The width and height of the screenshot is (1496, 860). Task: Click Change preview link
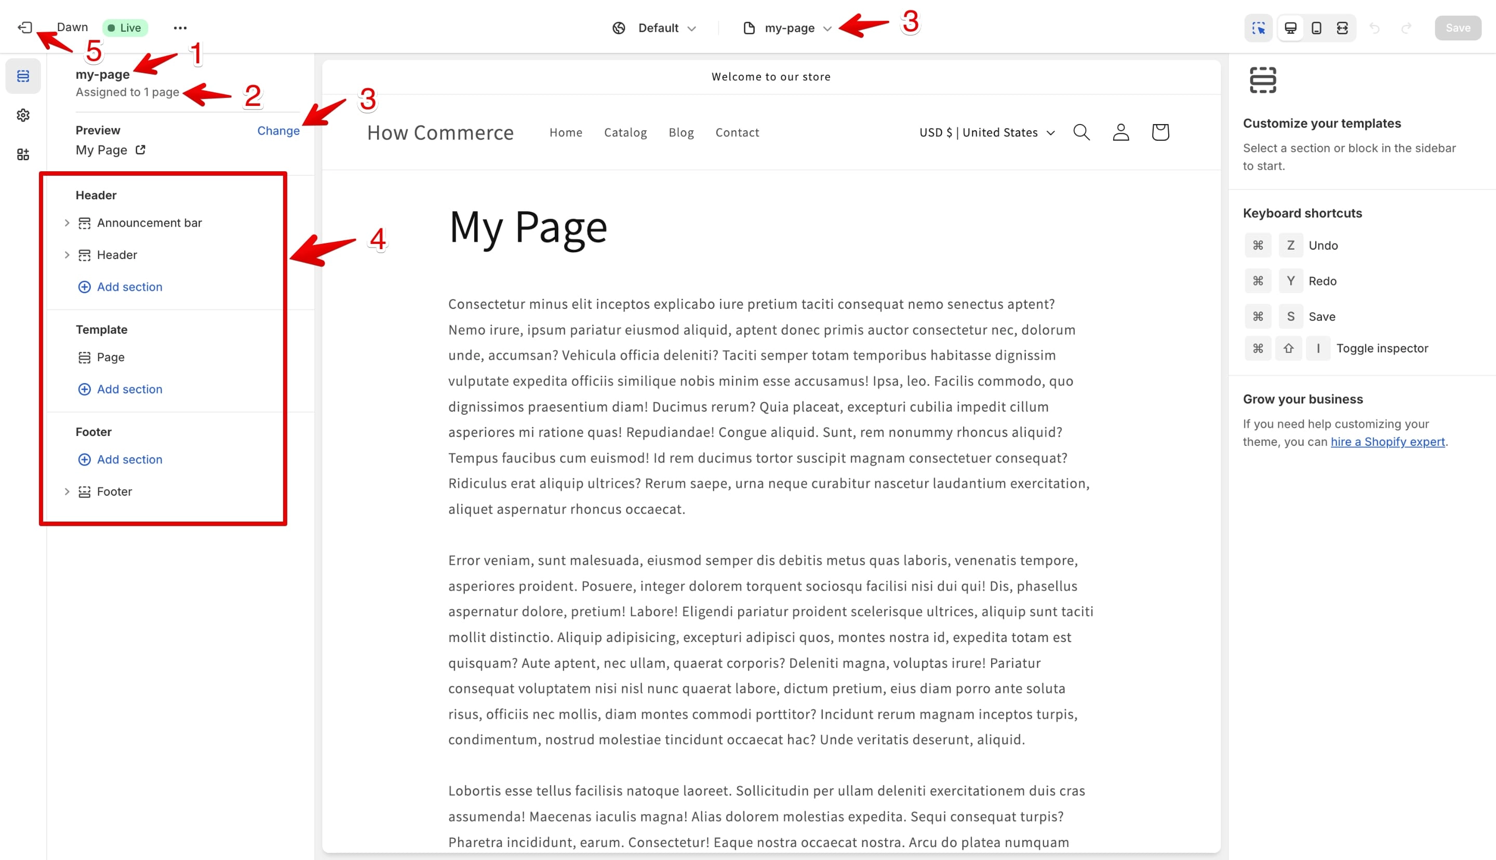point(278,131)
